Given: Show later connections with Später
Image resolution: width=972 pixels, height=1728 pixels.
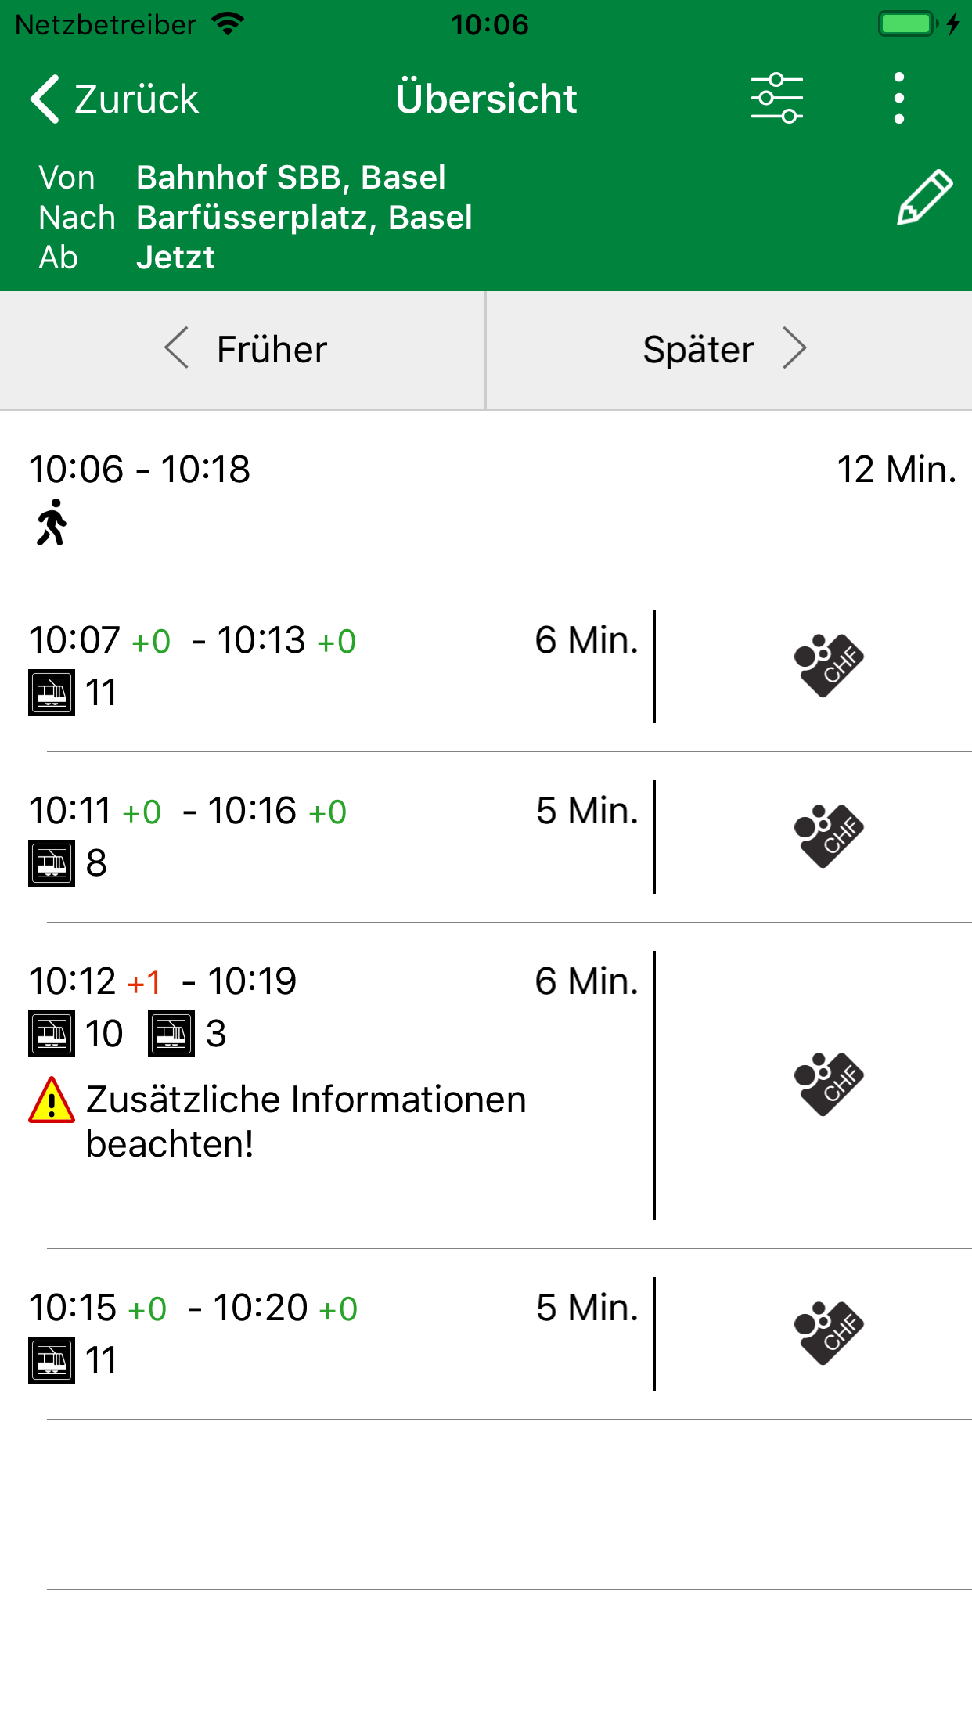Looking at the screenshot, I should coord(725,349).
